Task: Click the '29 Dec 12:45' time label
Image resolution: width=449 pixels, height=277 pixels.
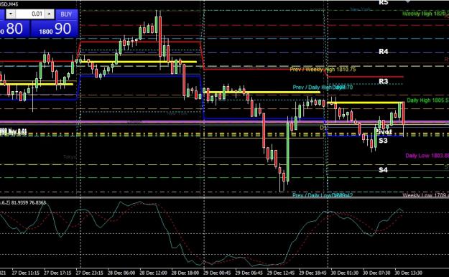Action: pyautogui.click(x=281, y=273)
